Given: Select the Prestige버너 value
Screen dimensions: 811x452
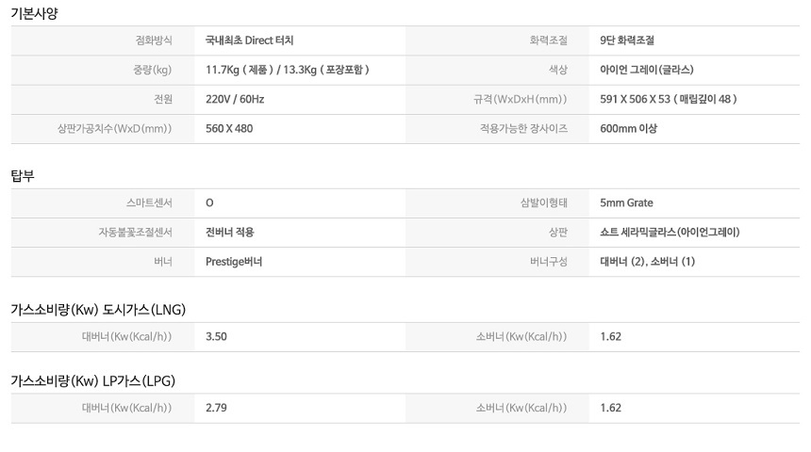Looking at the screenshot, I should pyautogui.click(x=234, y=262).
